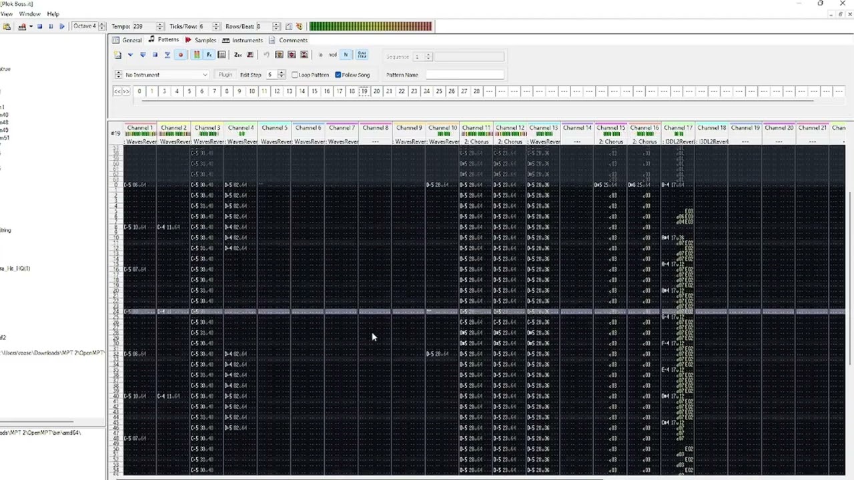This screenshot has width=854, height=480.
Task: Select low pattern detail level (lo)
Action: point(320,55)
